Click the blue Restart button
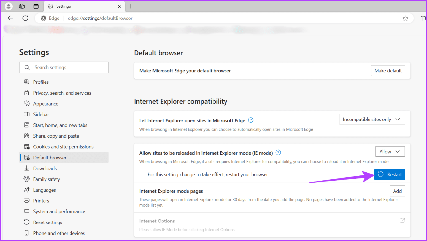The image size is (427, 241). click(x=390, y=174)
